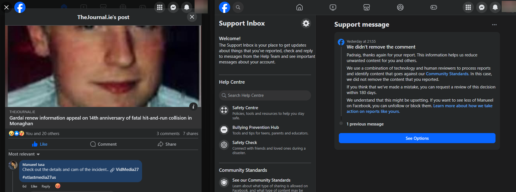Click Facebook icon beside support message
516x192 pixels.
click(x=341, y=42)
